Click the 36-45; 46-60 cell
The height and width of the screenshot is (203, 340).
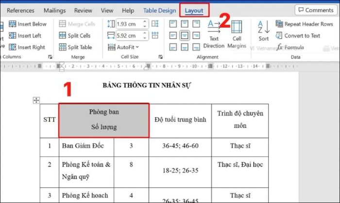[x=180, y=147]
